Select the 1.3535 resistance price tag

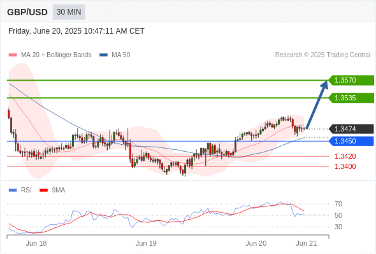351,98
